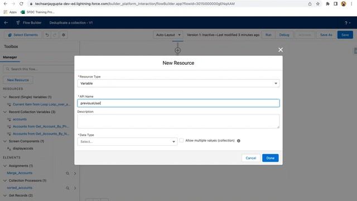
Task: Collapse Record (Single) Variables section
Action: point(5,97)
